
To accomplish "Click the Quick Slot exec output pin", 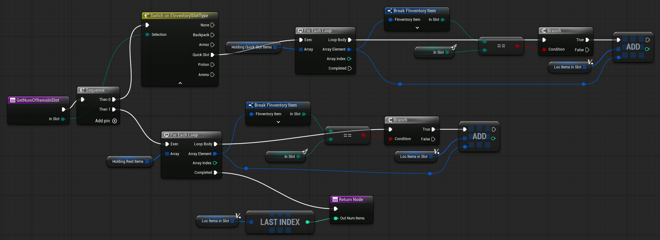I will (x=213, y=55).
